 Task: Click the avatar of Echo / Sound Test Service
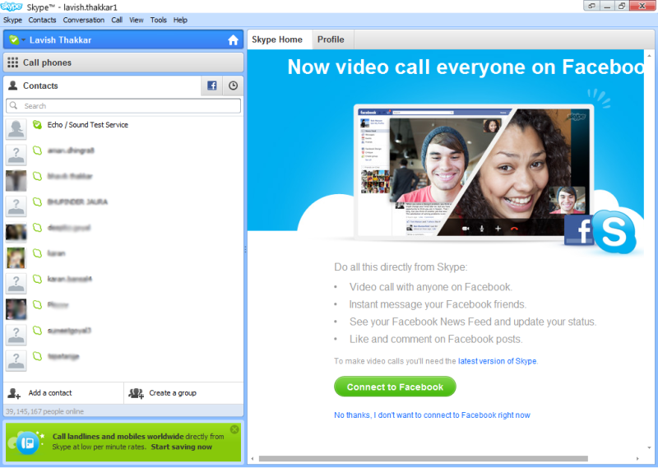(16, 129)
